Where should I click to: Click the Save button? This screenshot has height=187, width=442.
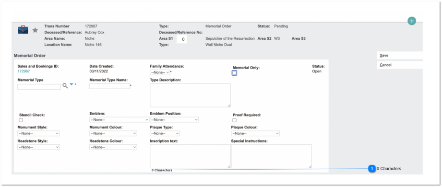[400, 56]
